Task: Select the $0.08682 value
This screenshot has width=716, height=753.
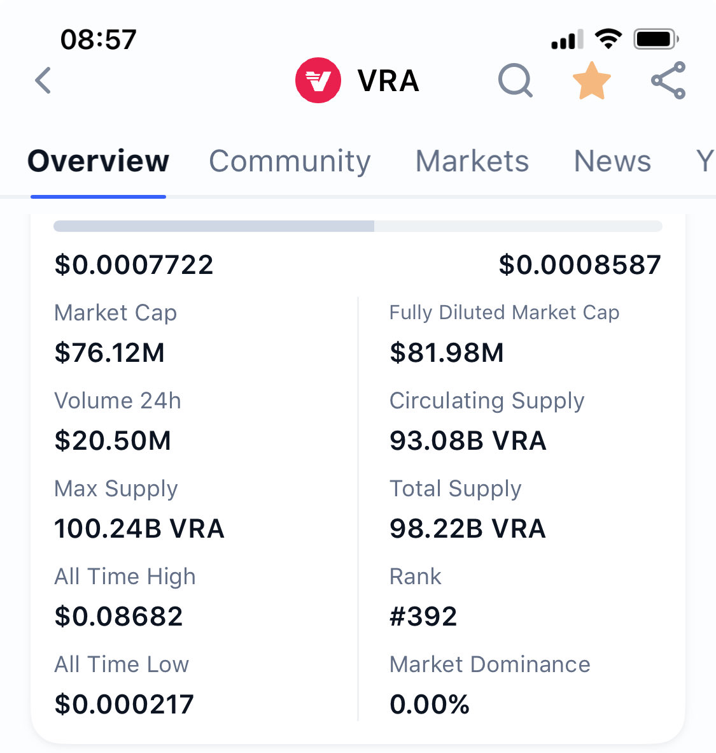Action: point(118,616)
